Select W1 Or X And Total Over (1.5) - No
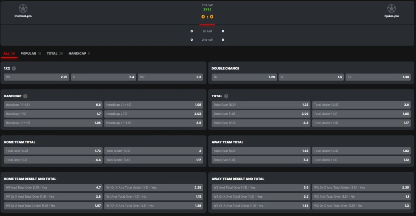Screen dimensions: 416x216 [x=154, y=205]
